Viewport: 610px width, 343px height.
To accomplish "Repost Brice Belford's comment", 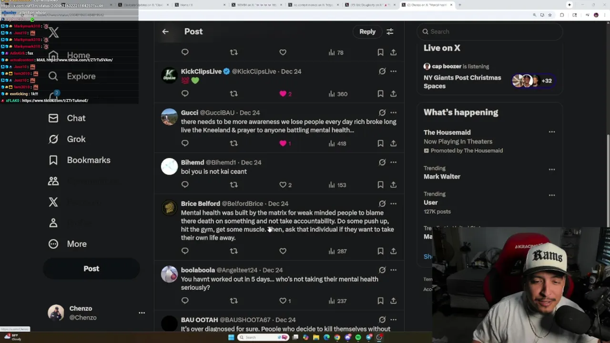I will click(x=234, y=251).
